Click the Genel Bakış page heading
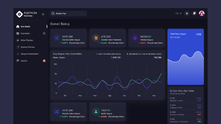The height and width of the screenshot is (124, 221). (60, 24)
